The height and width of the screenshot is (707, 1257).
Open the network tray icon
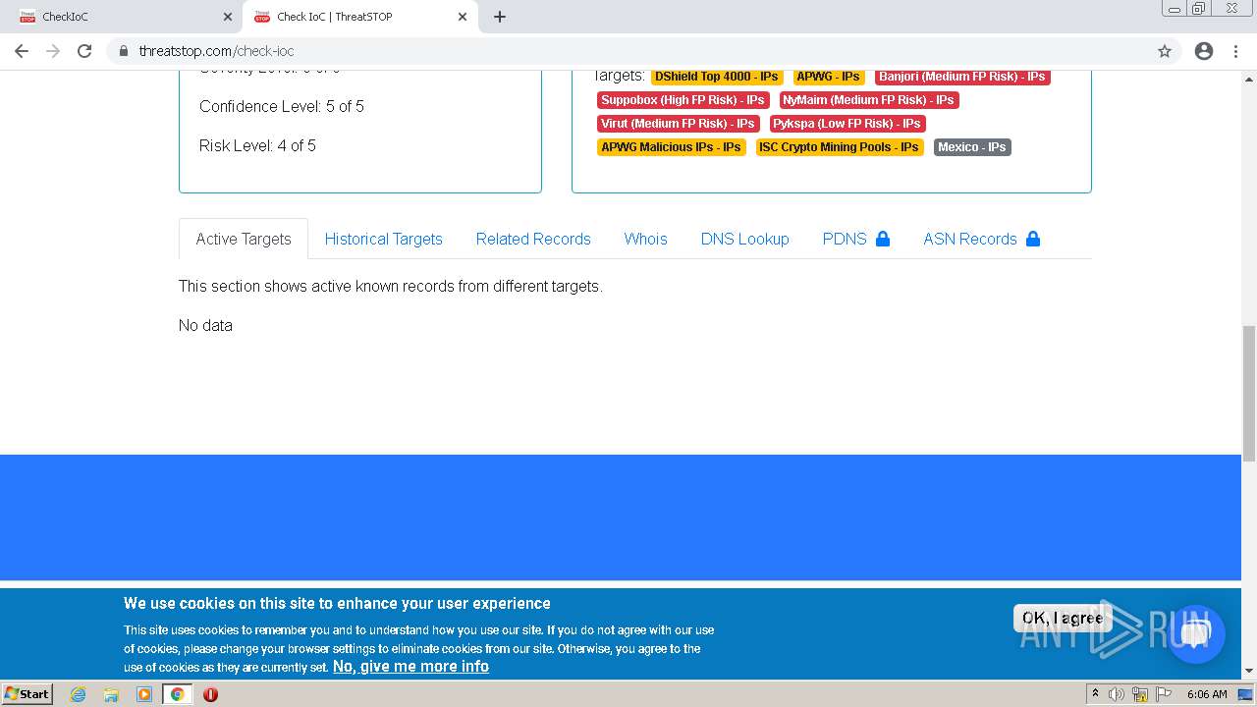[1140, 694]
